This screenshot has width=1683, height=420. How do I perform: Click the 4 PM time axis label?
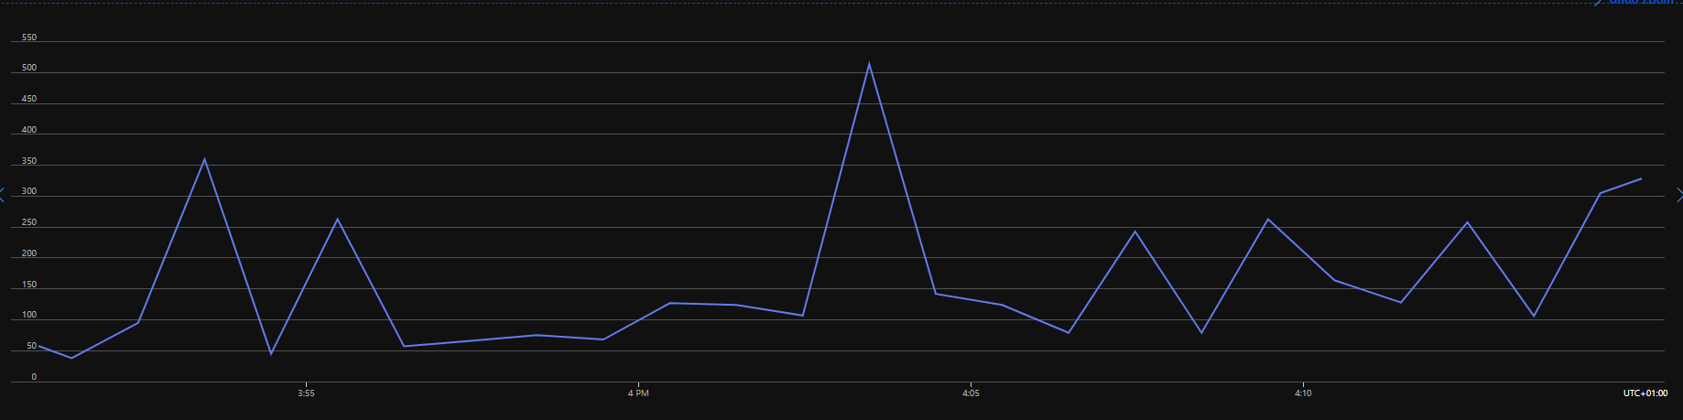click(638, 393)
